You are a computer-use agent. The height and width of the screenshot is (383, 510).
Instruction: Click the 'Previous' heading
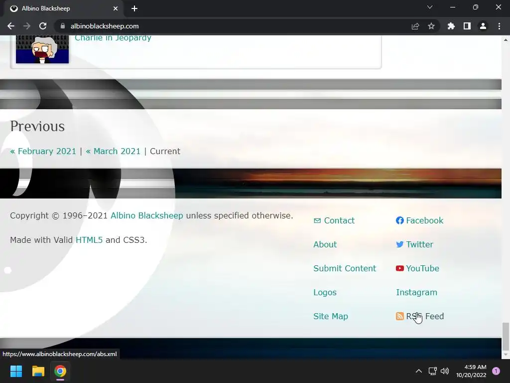pos(37,126)
